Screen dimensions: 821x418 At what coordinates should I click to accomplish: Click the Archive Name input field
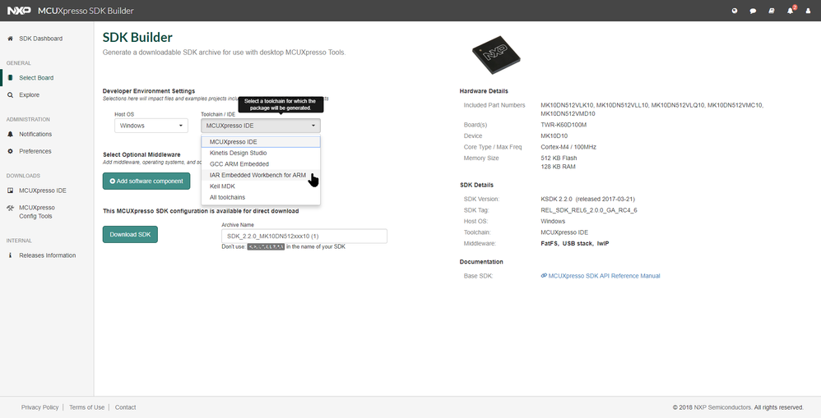[304, 237]
